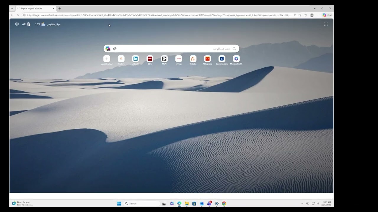Screen dimensions: 378x212
Task: Toggle Read aloud icon in address bar
Action: point(295,15)
